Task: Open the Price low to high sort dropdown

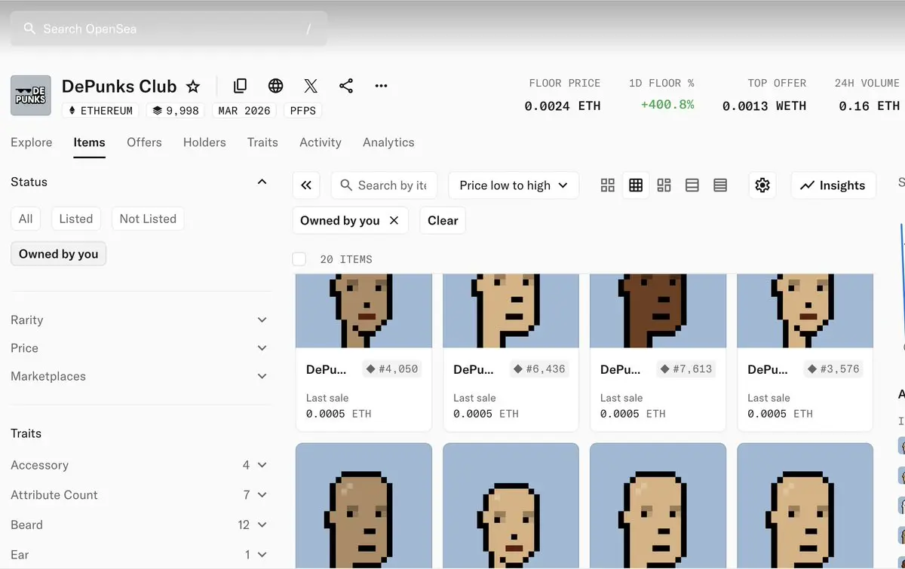Action: pyautogui.click(x=514, y=185)
